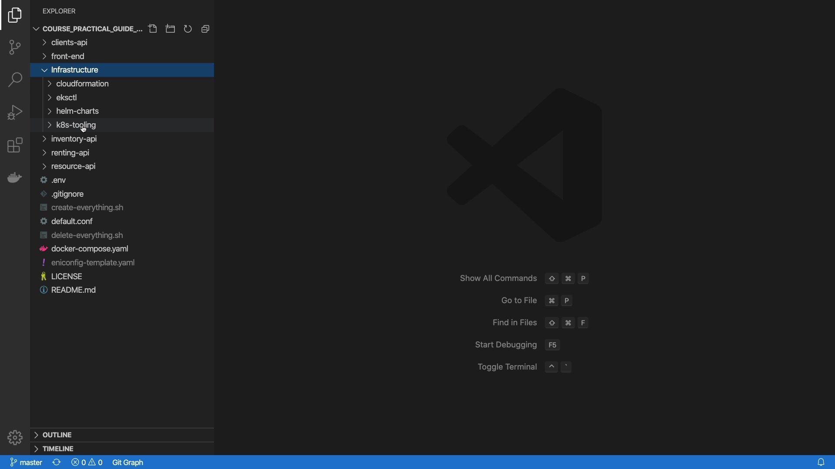The height and width of the screenshot is (469, 835).
Task: Open the Extensions view icon
Action: pos(15,145)
